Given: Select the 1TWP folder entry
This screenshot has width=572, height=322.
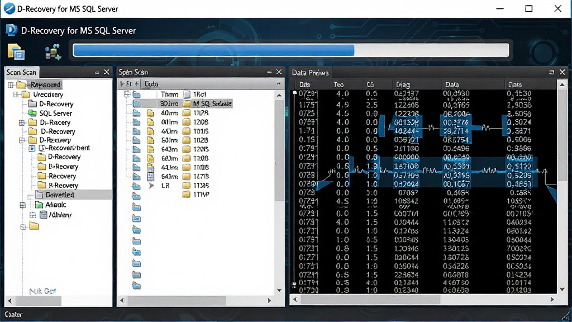Looking at the screenshot, I should click(x=201, y=195).
